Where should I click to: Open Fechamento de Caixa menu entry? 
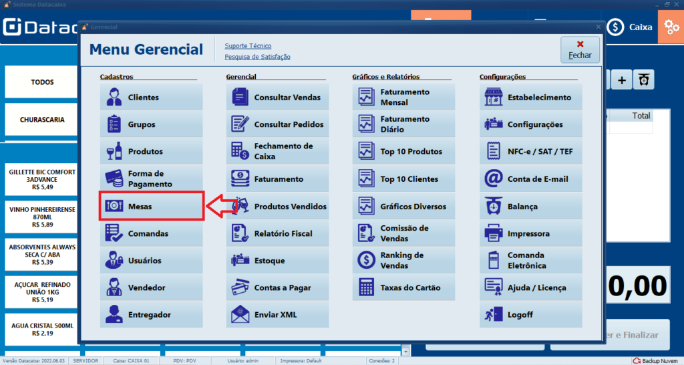[x=277, y=152]
